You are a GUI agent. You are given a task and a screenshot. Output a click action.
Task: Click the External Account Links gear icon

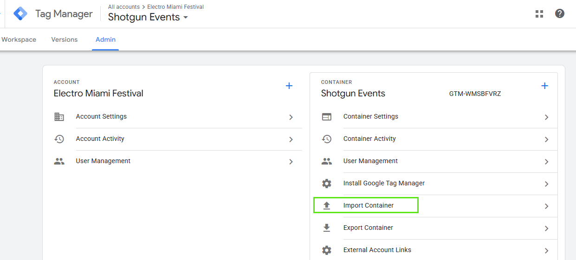(327, 250)
